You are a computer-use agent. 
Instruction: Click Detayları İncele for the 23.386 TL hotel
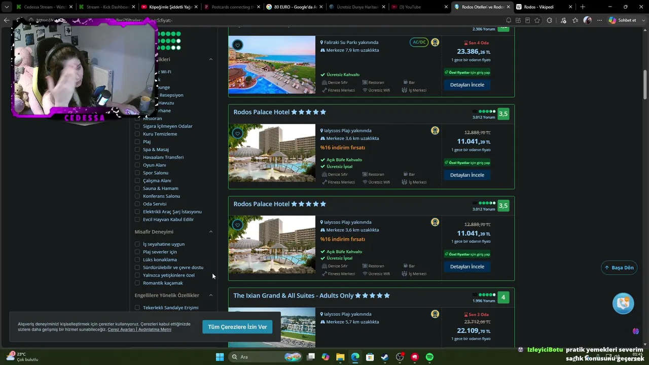[467, 85]
